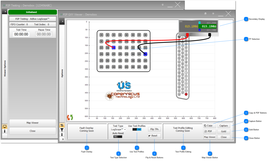The image size is (269, 161).
Task: Open the info icon in GXY Viewer sidebar
Action: (x=62, y=134)
